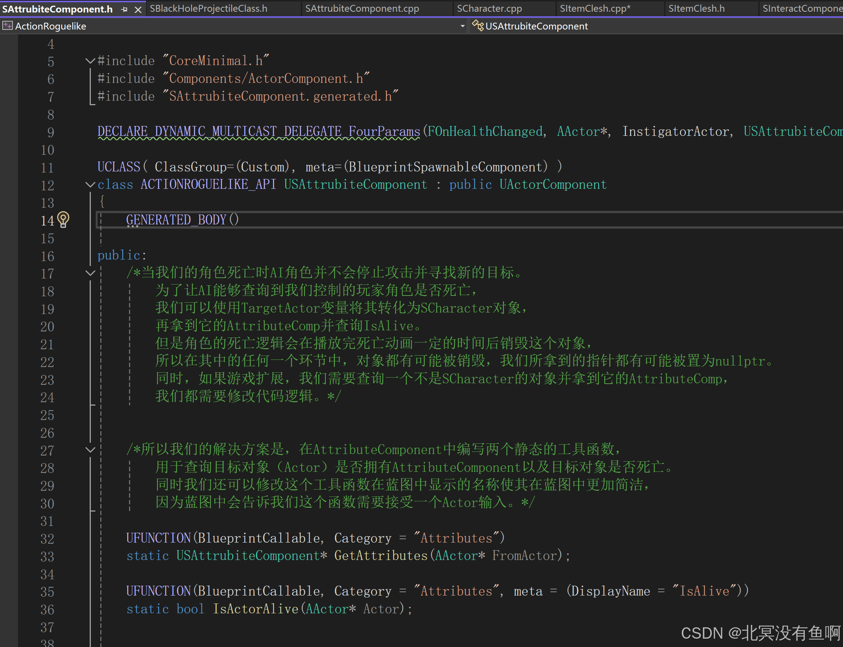Pin the SAttrubiteComponent.h tab
Image resolution: width=843 pixels, height=647 pixels.
click(x=124, y=9)
